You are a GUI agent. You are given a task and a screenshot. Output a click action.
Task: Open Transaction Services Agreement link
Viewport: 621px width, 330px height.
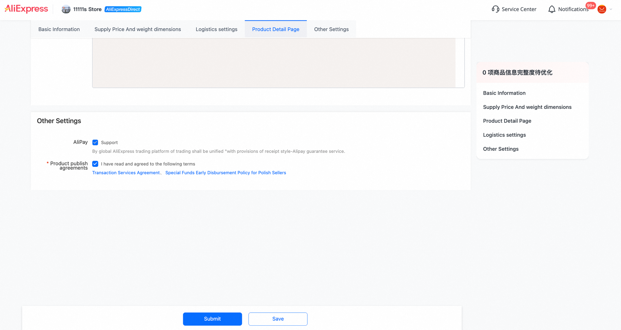[x=126, y=173]
